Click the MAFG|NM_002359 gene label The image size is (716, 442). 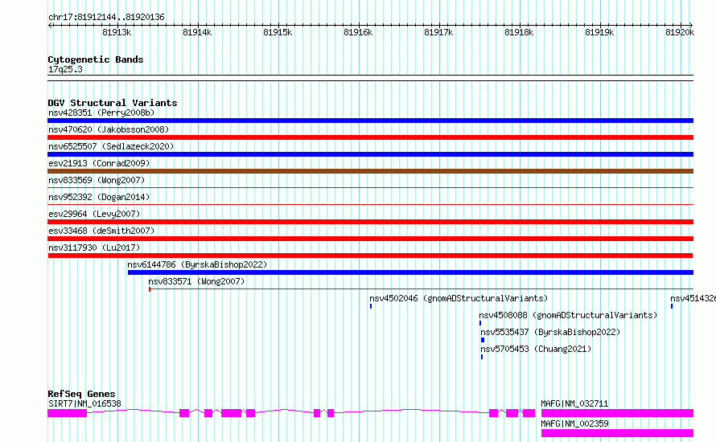click(x=574, y=424)
